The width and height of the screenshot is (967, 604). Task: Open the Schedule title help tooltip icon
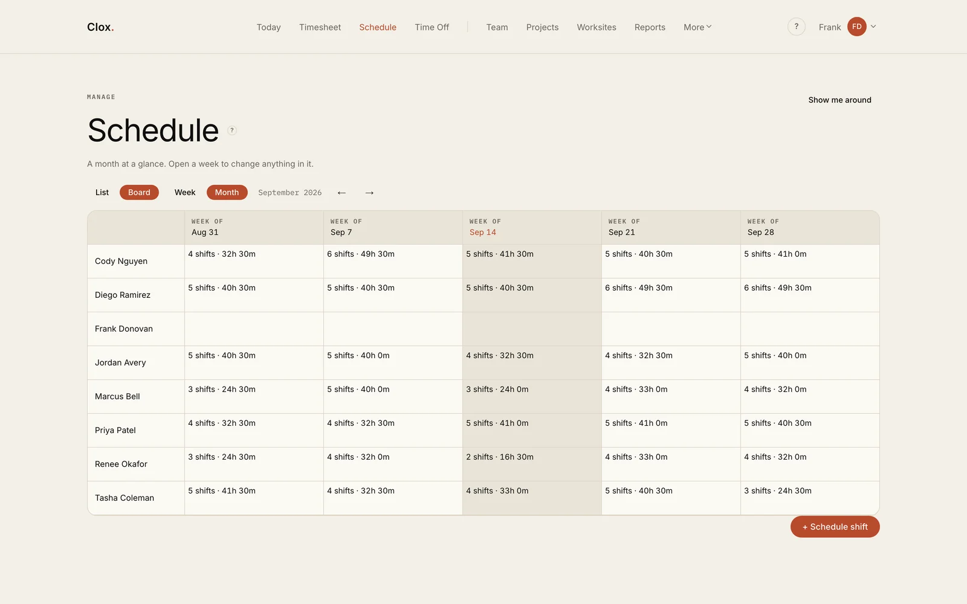click(232, 130)
